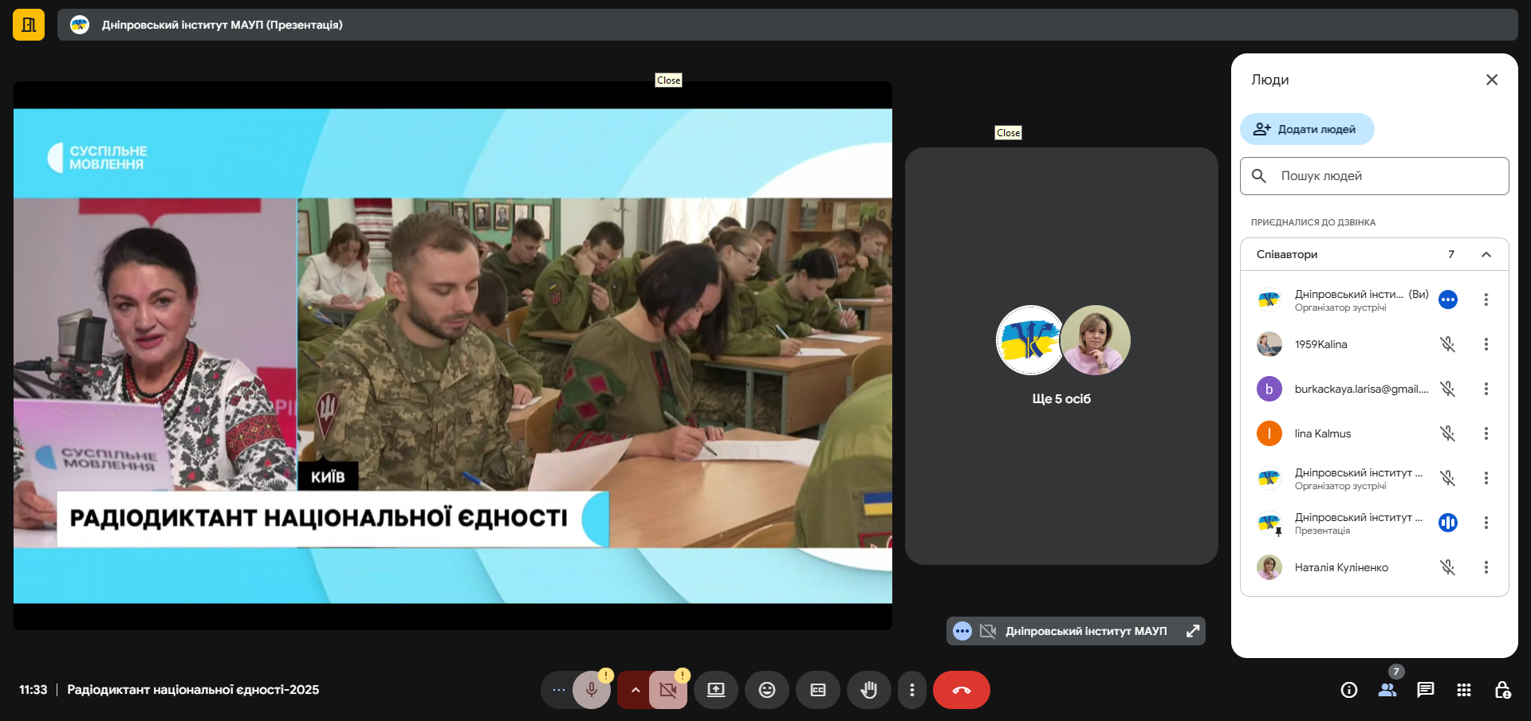Mute lina Kalmus microphone
The width and height of the screenshot is (1531, 721).
pyautogui.click(x=1447, y=433)
